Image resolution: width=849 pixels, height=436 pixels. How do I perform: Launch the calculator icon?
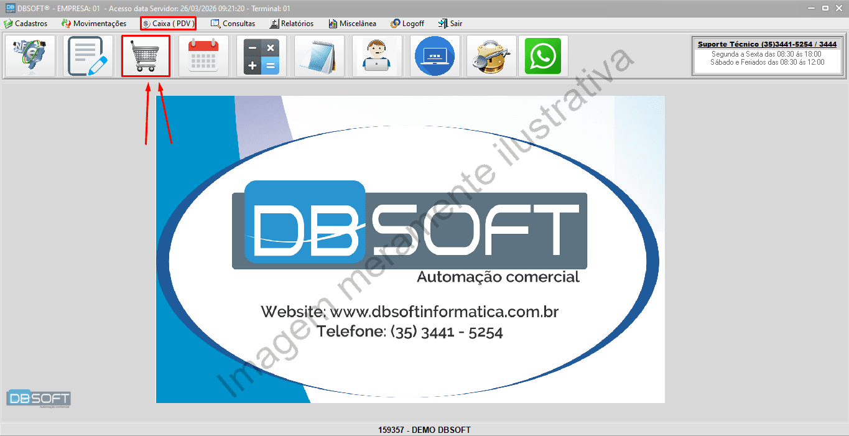coord(261,56)
